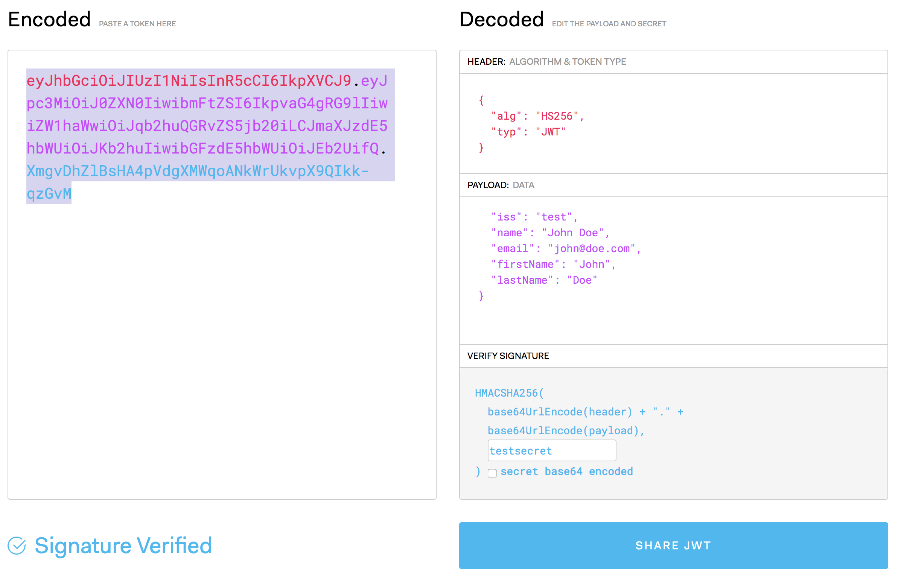Click the purple payload segment of encoded token
Viewport: 898px width, 584px height.
tap(207, 126)
